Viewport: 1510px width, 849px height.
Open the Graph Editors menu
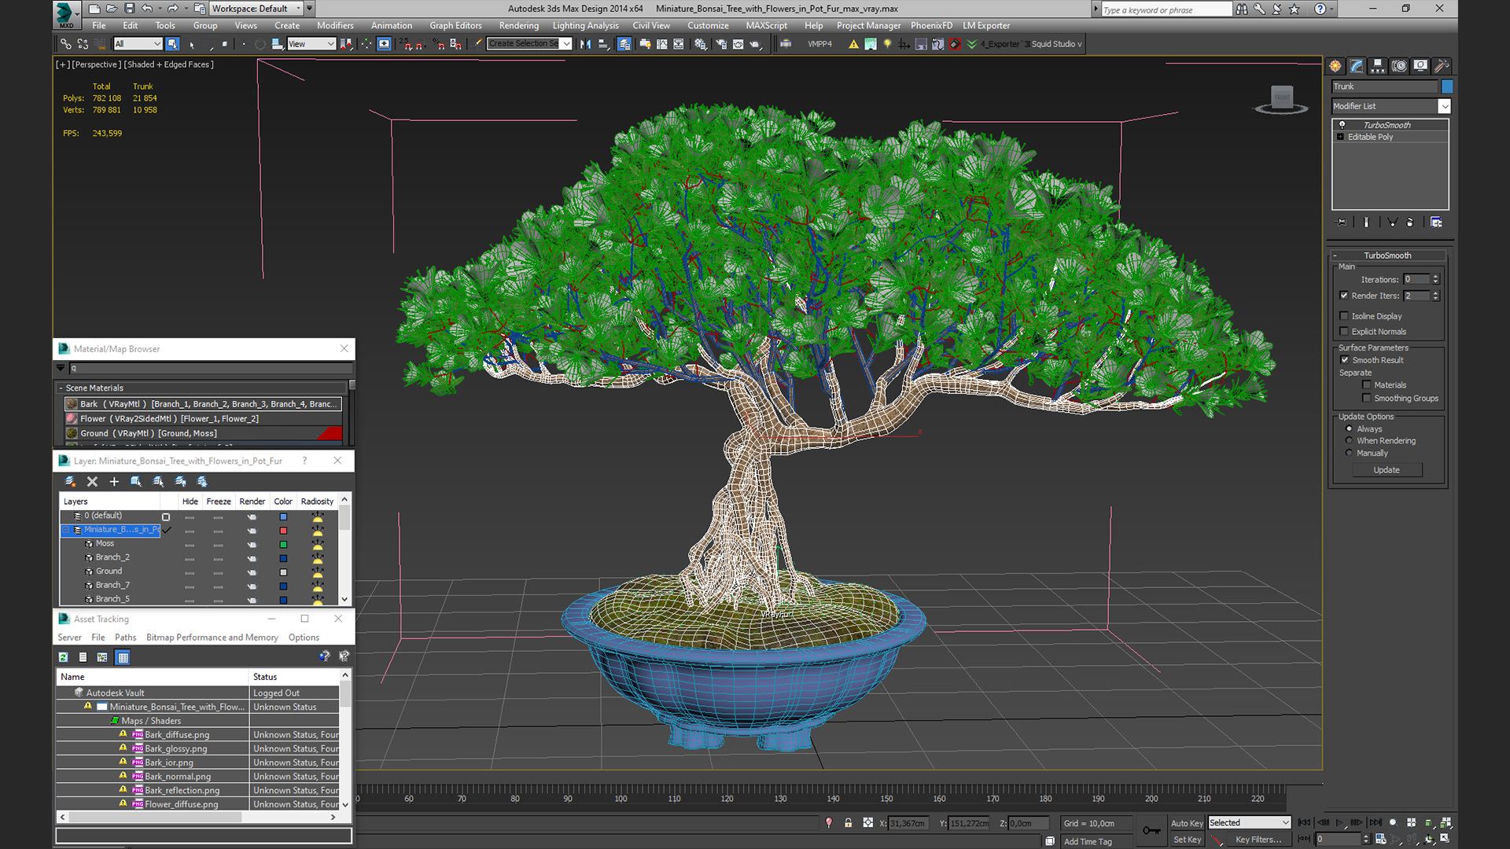455,26
